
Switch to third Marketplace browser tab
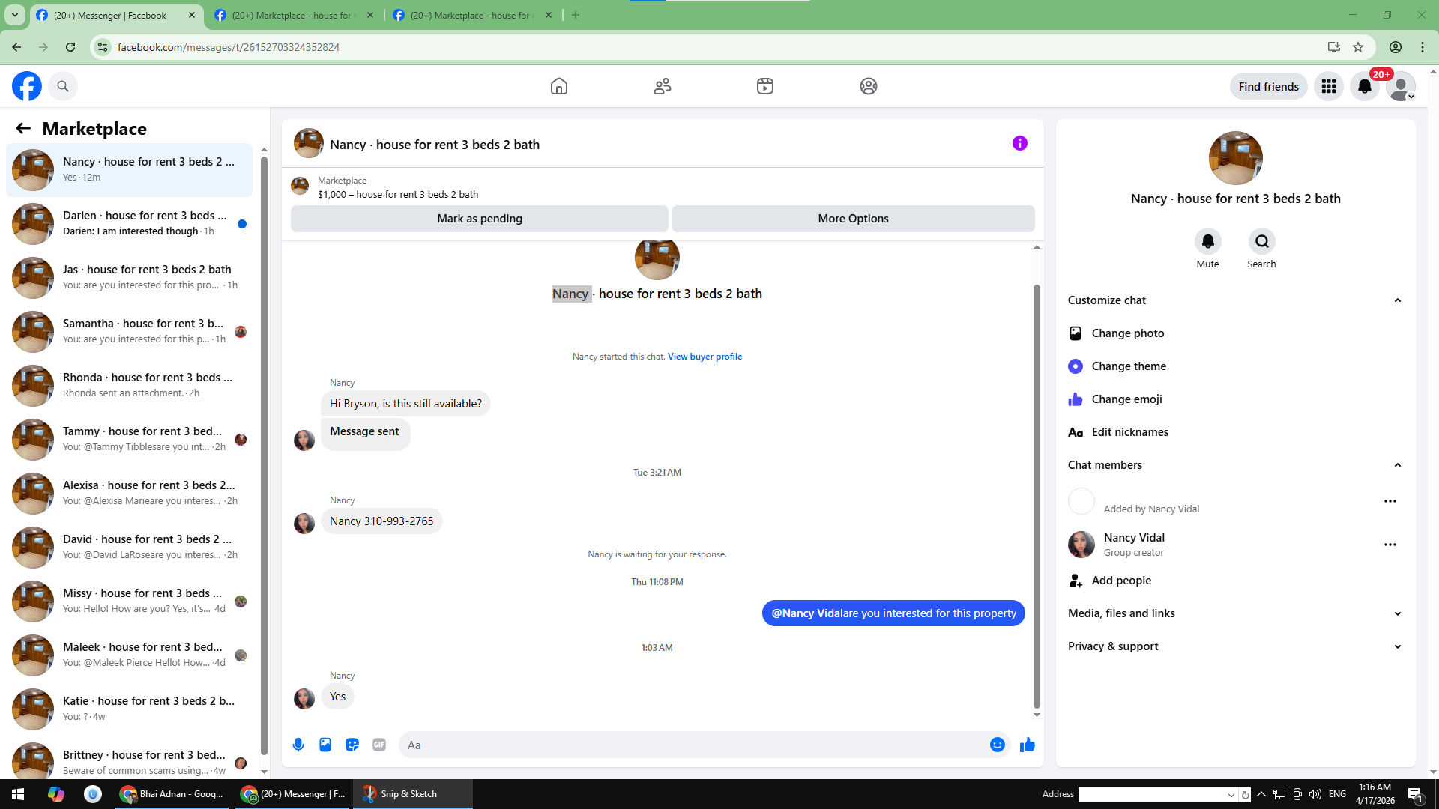tap(473, 16)
